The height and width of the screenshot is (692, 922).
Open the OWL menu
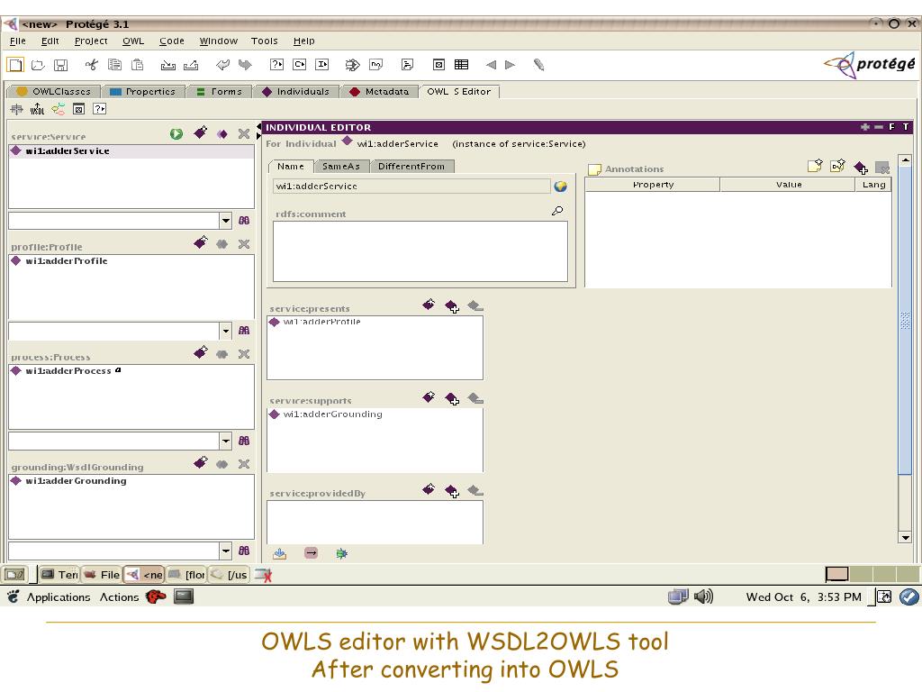point(133,41)
